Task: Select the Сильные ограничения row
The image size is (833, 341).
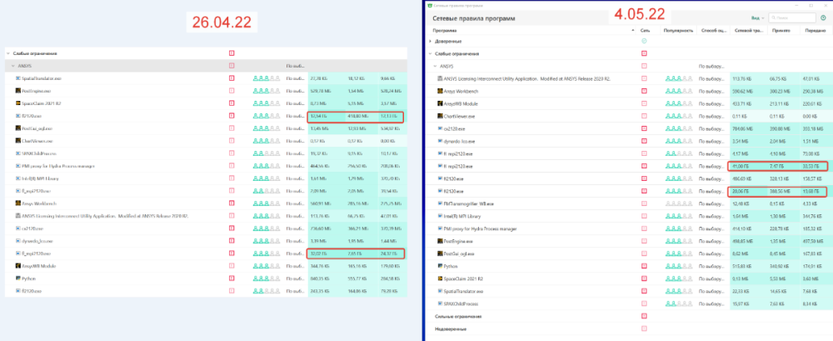Action: [x=628, y=316]
